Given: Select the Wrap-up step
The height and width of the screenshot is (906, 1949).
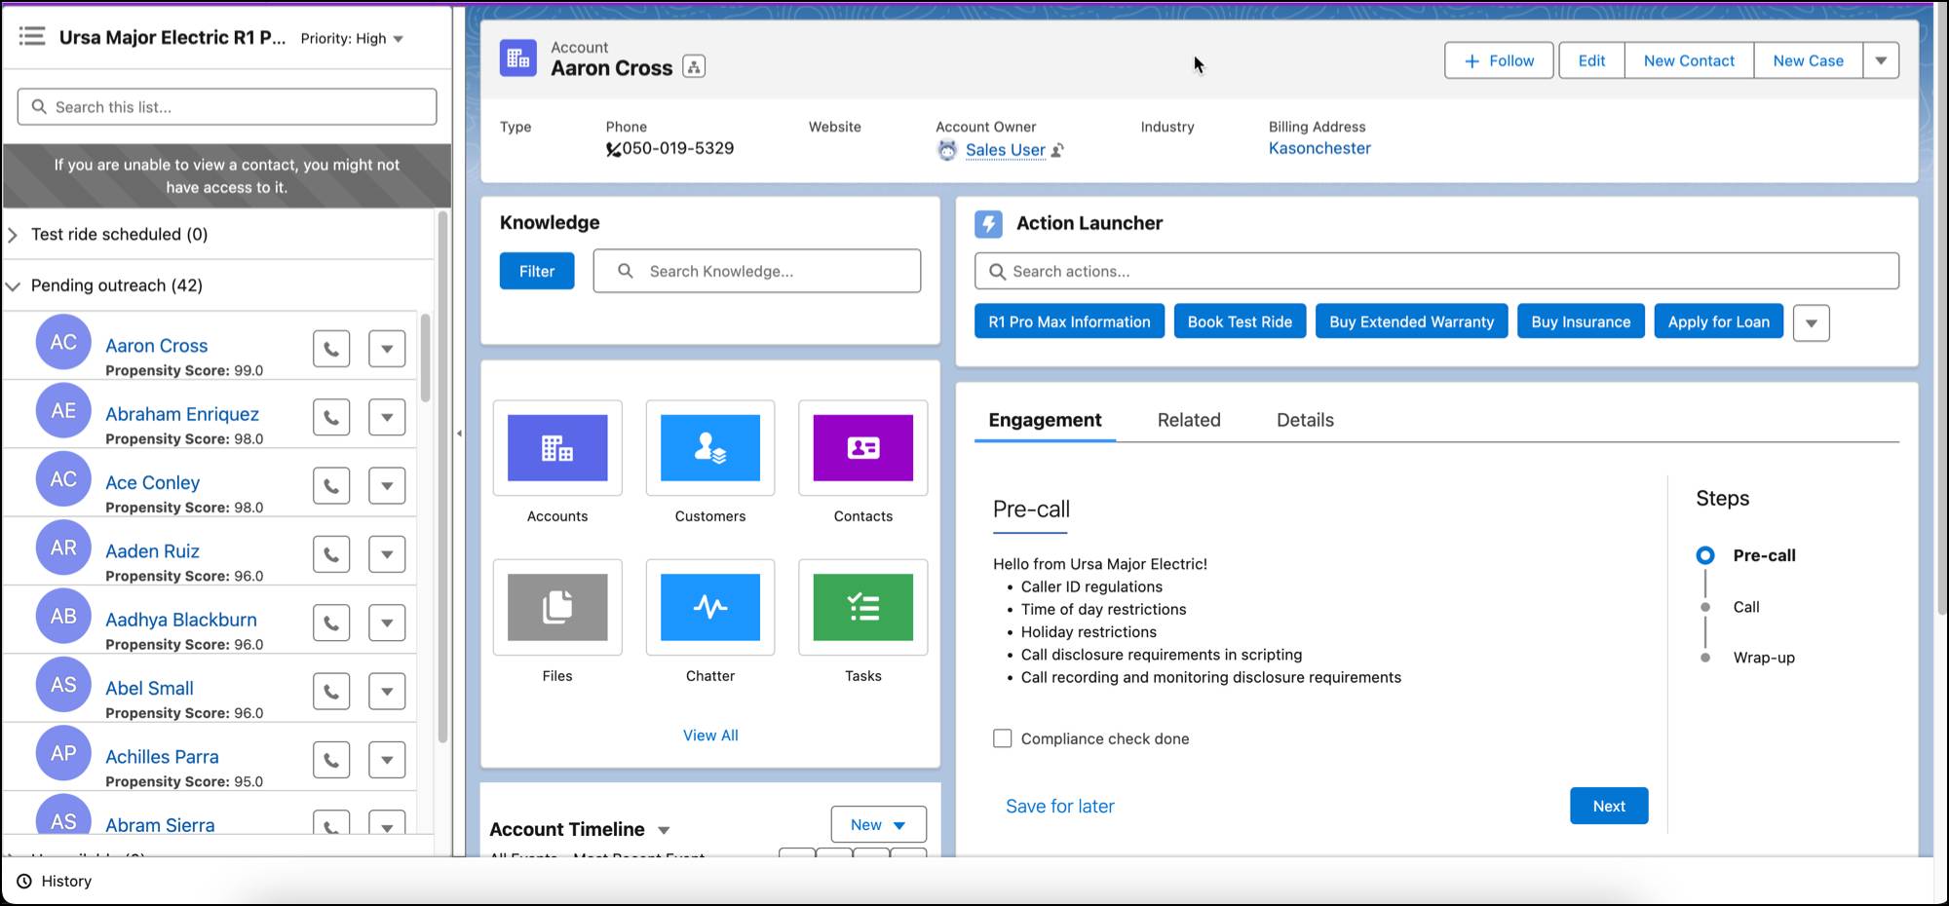Looking at the screenshot, I should coord(1764,658).
